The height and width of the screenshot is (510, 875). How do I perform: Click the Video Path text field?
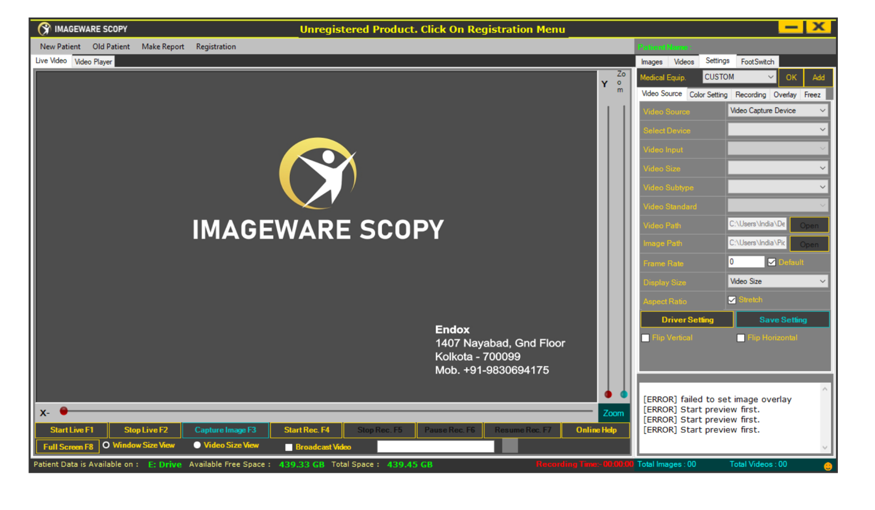(x=757, y=224)
